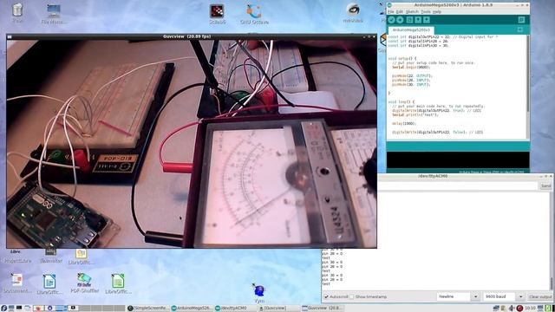Click the Guvcview window menu icon in title bar

pos(10,36)
